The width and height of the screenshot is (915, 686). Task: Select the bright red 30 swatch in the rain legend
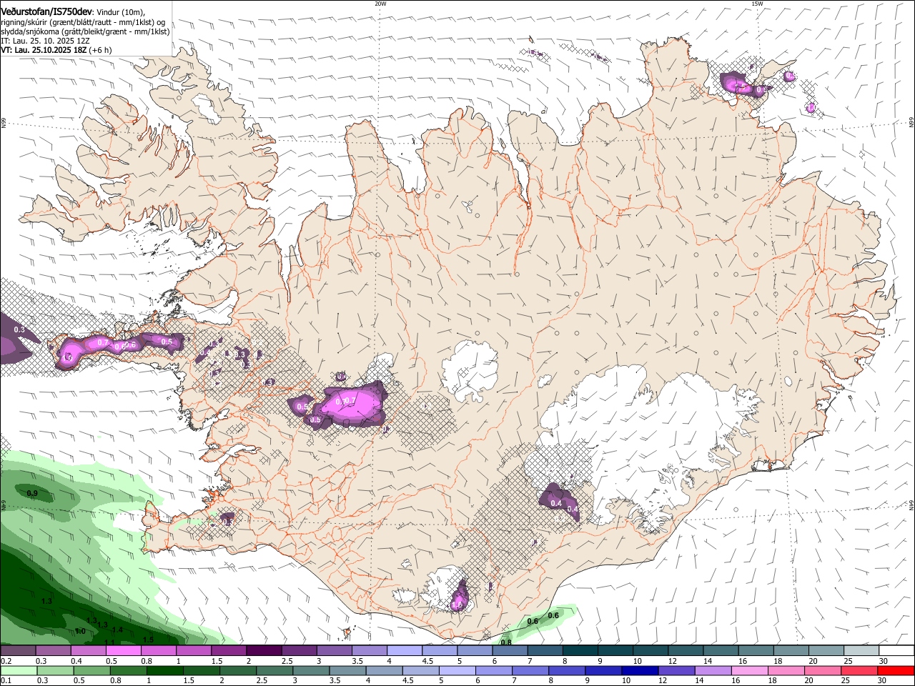pos(896,670)
